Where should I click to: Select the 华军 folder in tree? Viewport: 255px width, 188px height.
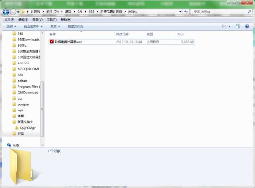tap(20, 116)
